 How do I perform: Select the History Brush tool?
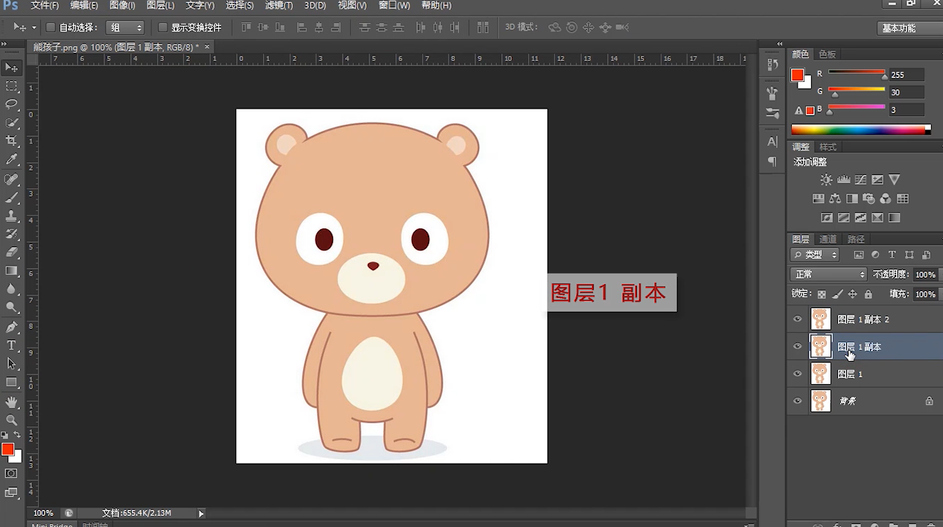[12, 234]
